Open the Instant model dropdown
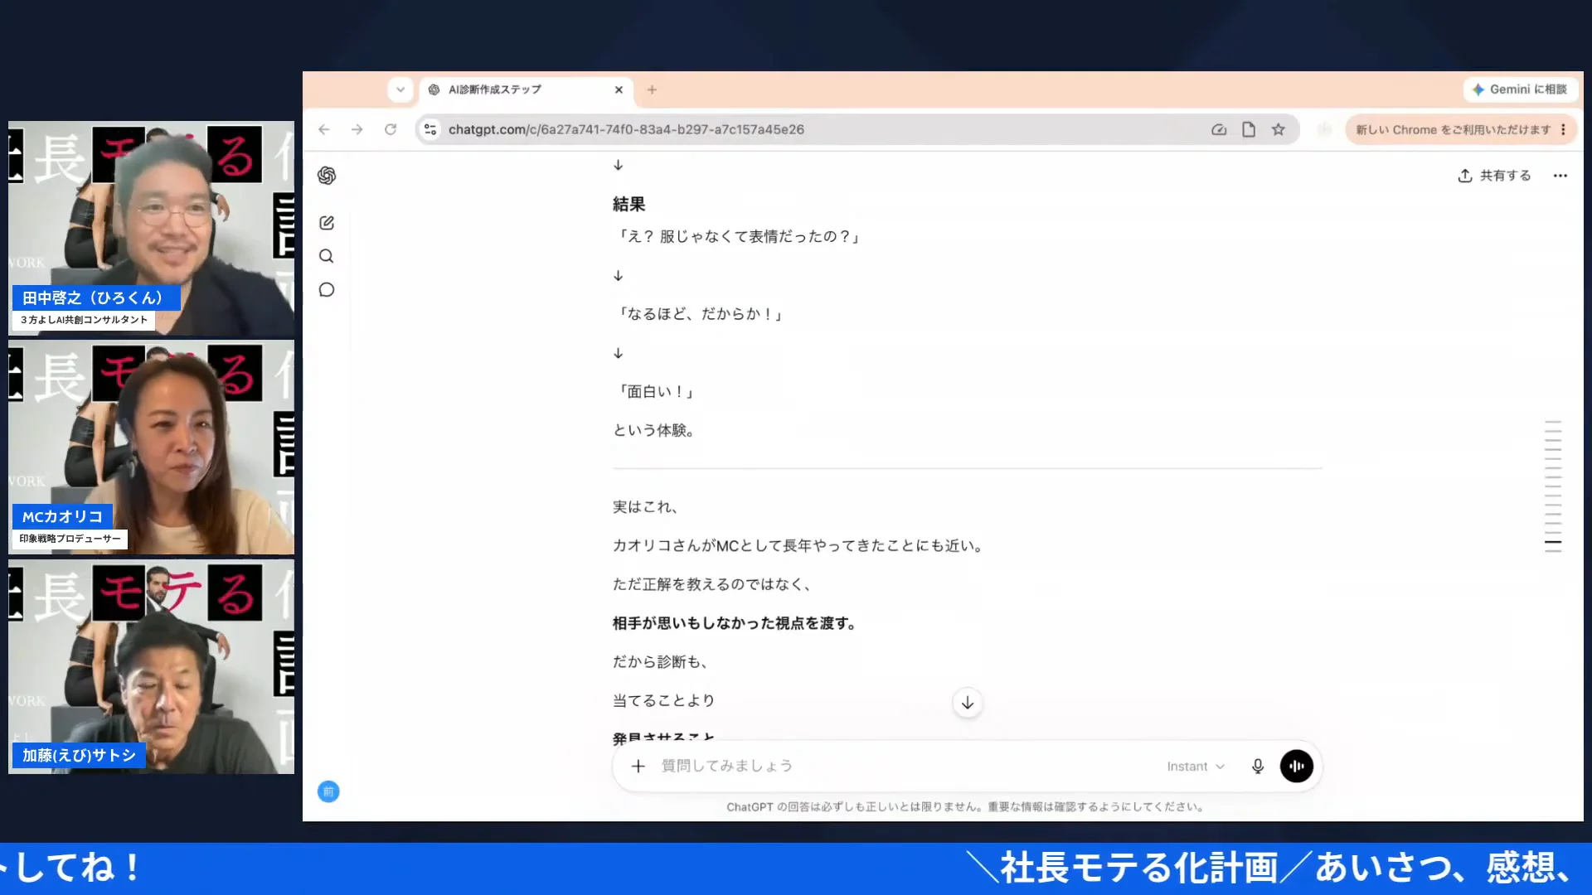Screen dimensions: 1592x895 pyautogui.click(x=1196, y=767)
